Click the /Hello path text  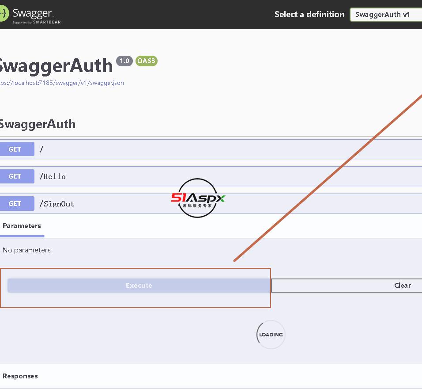pyautogui.click(x=53, y=176)
